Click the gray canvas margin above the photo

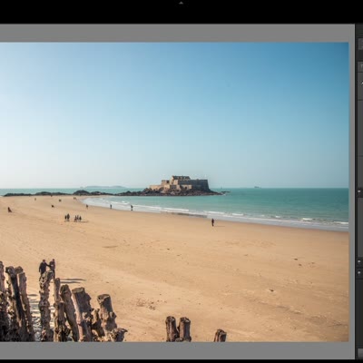(175, 34)
